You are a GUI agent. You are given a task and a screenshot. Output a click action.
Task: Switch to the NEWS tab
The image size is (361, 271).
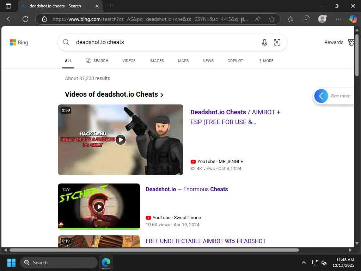click(208, 61)
